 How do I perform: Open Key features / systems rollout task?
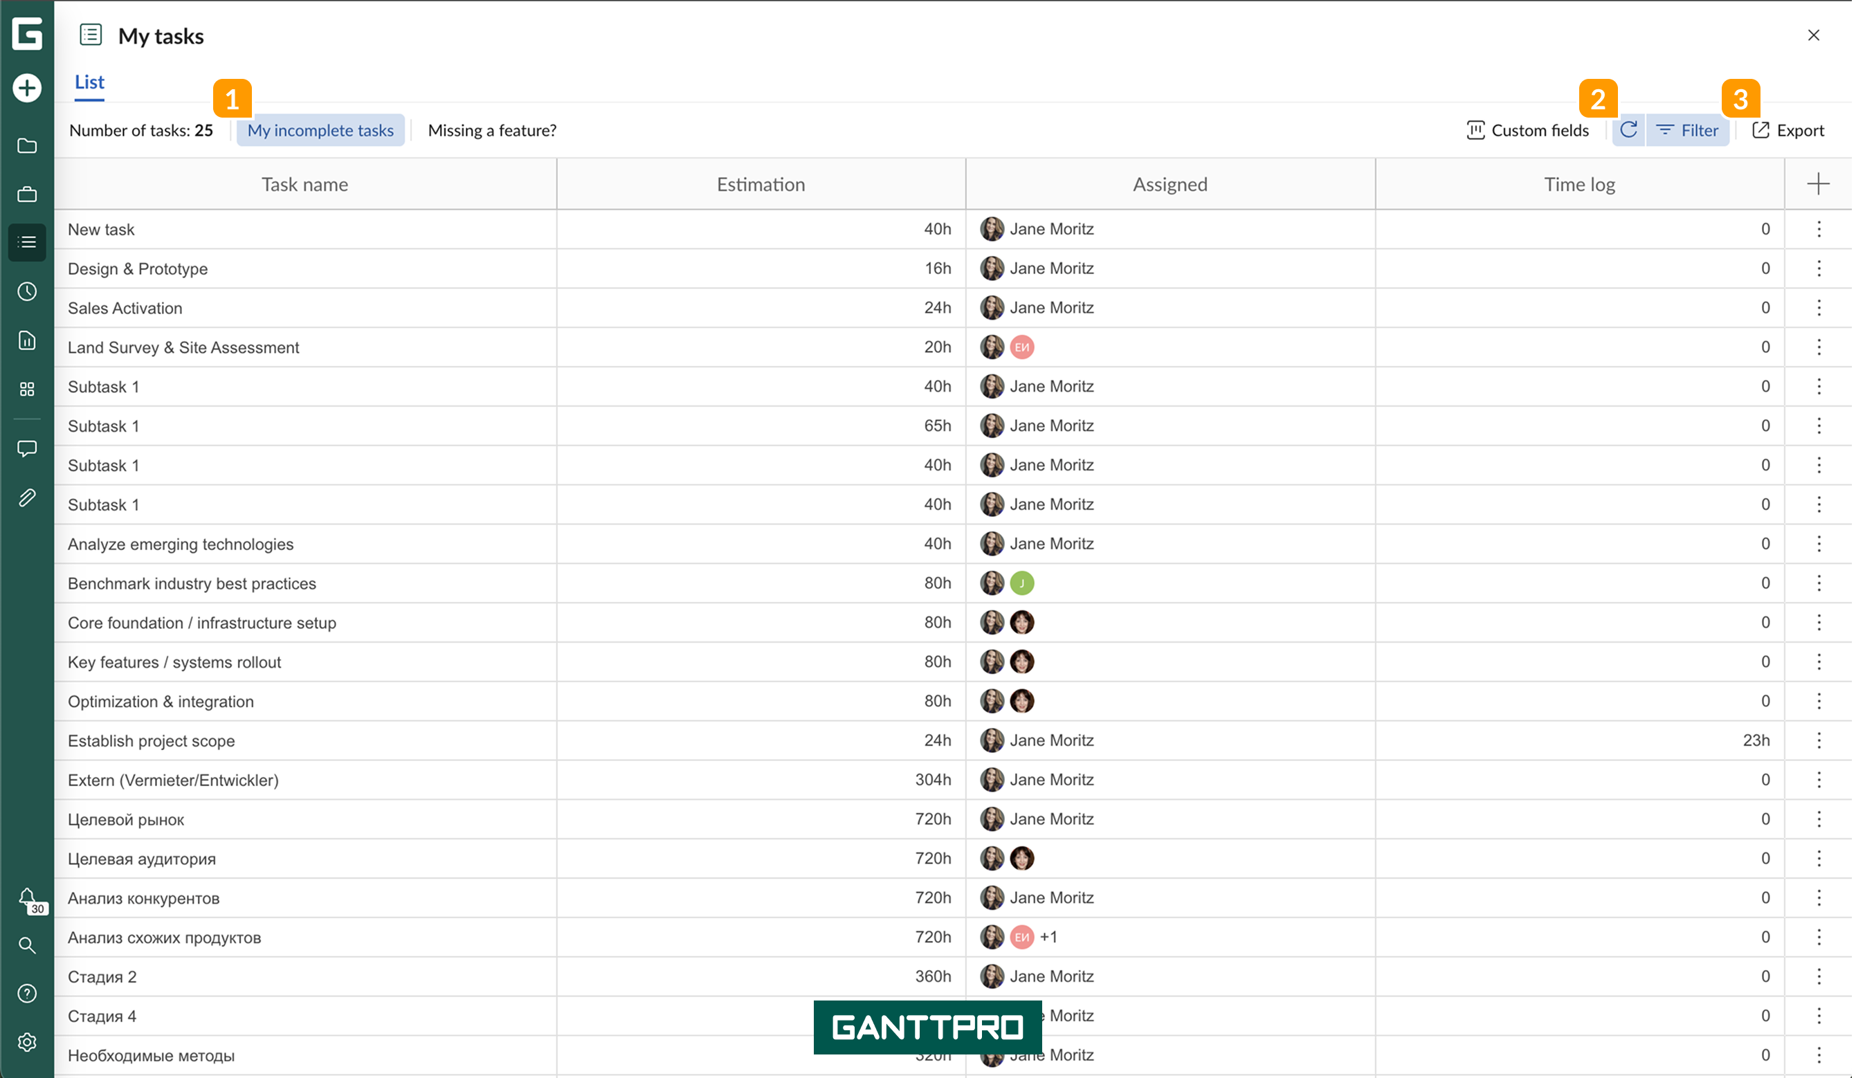(x=174, y=662)
